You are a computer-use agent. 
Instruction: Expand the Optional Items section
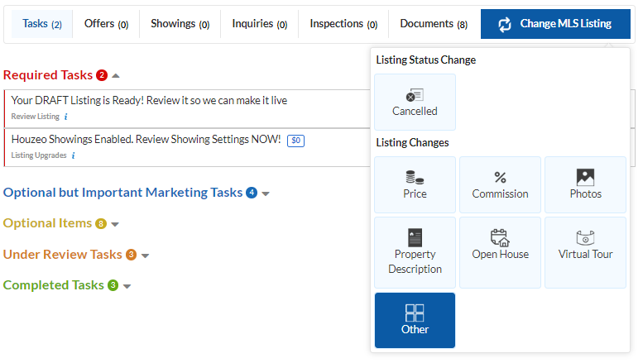(x=115, y=224)
